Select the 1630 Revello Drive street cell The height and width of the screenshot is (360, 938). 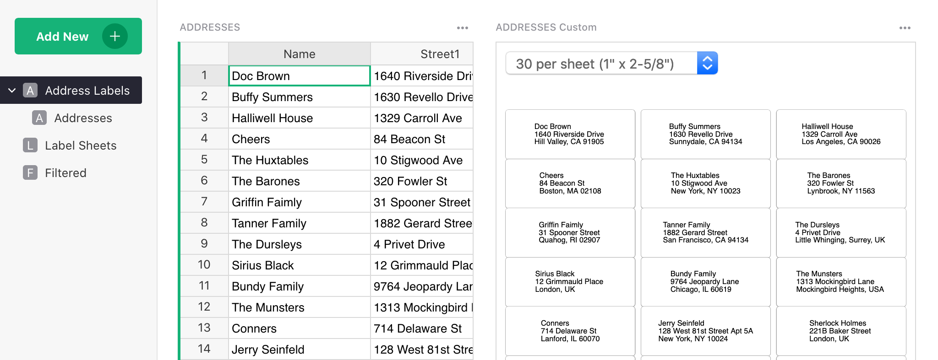[x=422, y=97]
